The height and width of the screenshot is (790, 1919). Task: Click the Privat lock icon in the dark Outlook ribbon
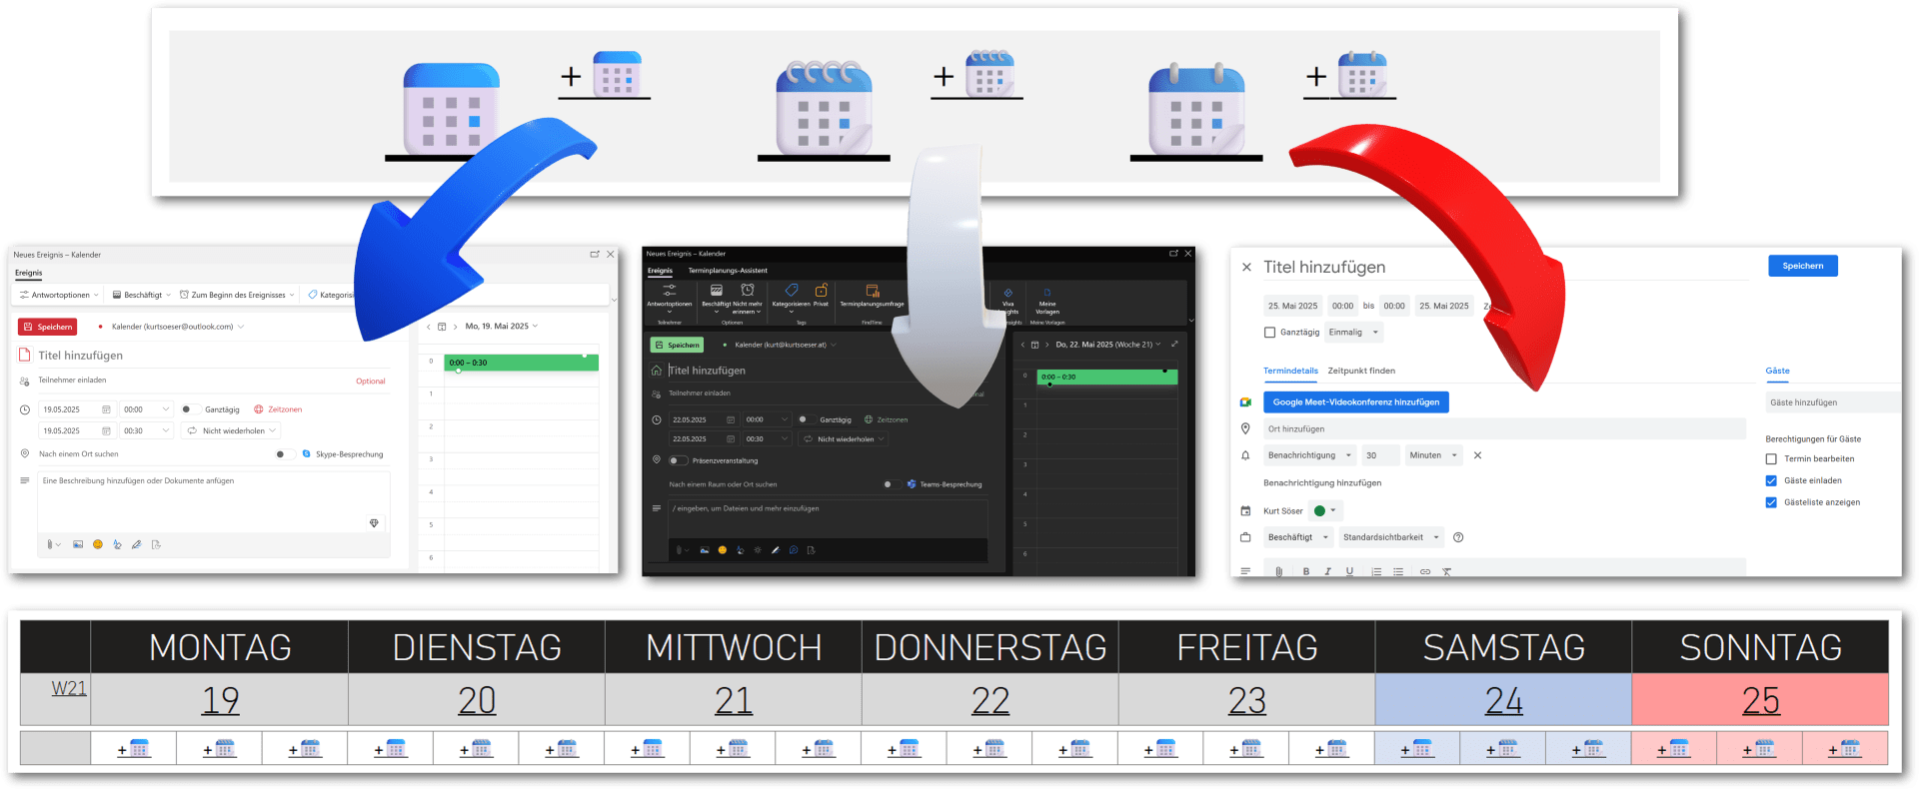click(821, 291)
